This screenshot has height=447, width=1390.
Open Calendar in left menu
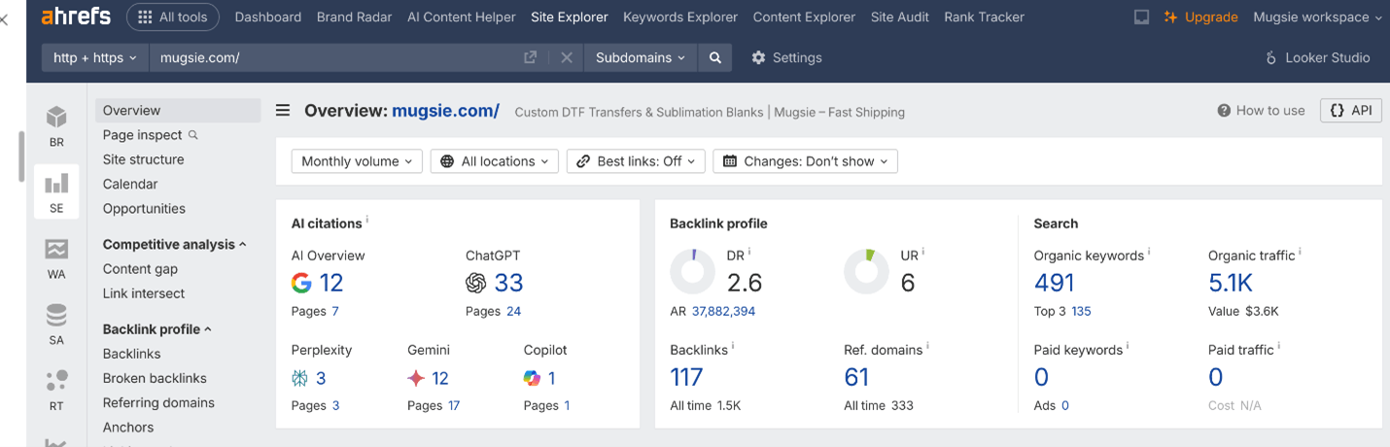coord(130,184)
